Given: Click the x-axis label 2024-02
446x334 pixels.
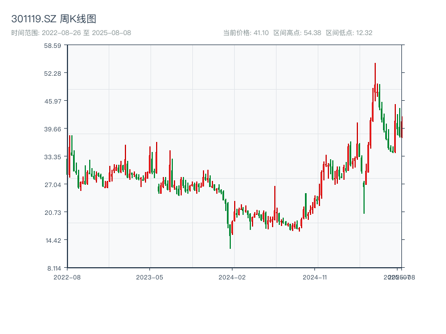Looking at the screenshot, I should [x=232, y=277].
